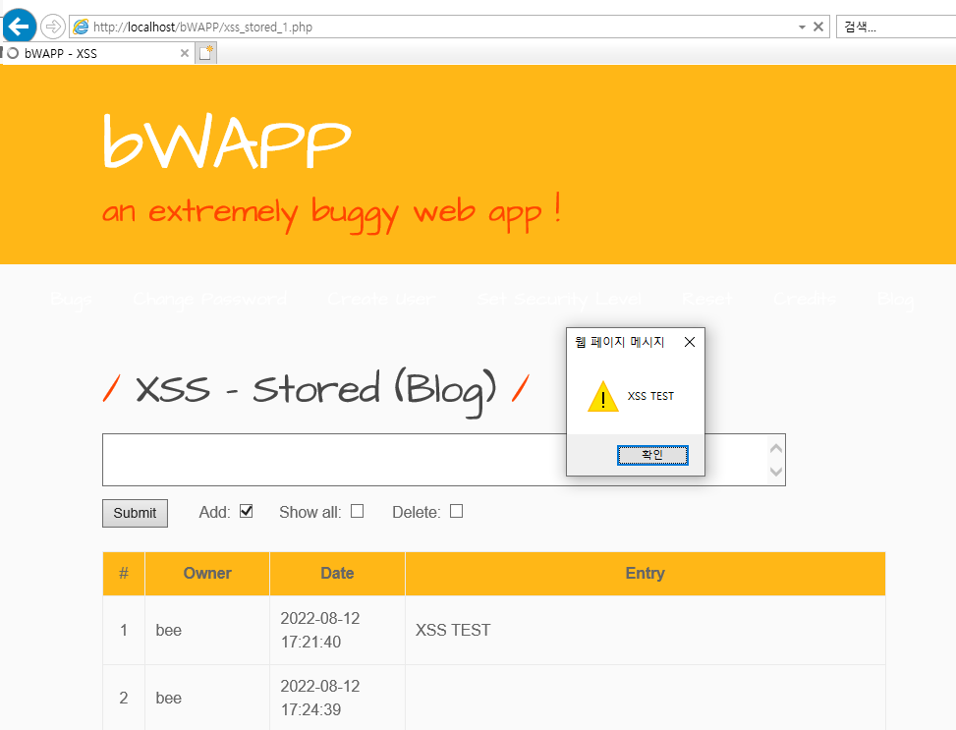Click Reset in the navigation menu
Viewport: 956px width, 730px height.
[x=706, y=300]
